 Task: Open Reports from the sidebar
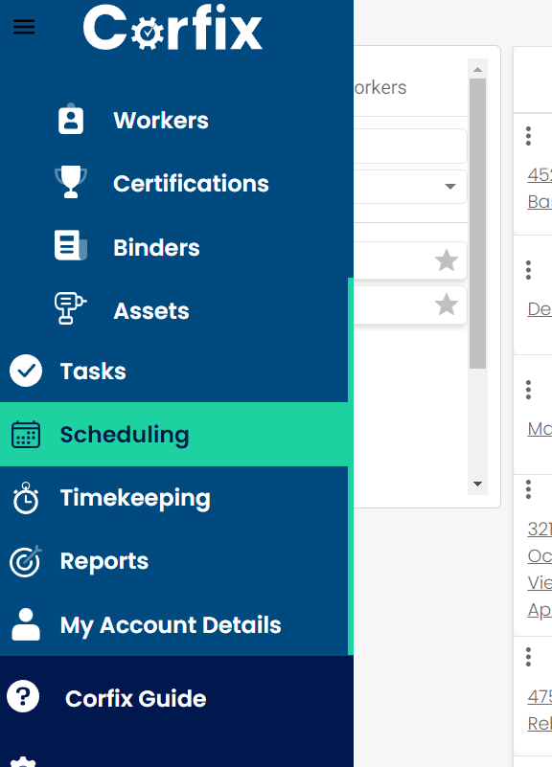point(104,561)
